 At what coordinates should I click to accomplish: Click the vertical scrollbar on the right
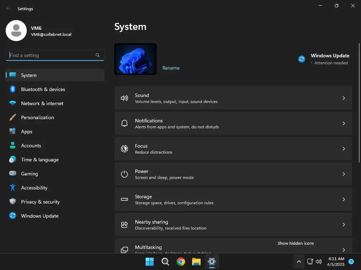359,103
